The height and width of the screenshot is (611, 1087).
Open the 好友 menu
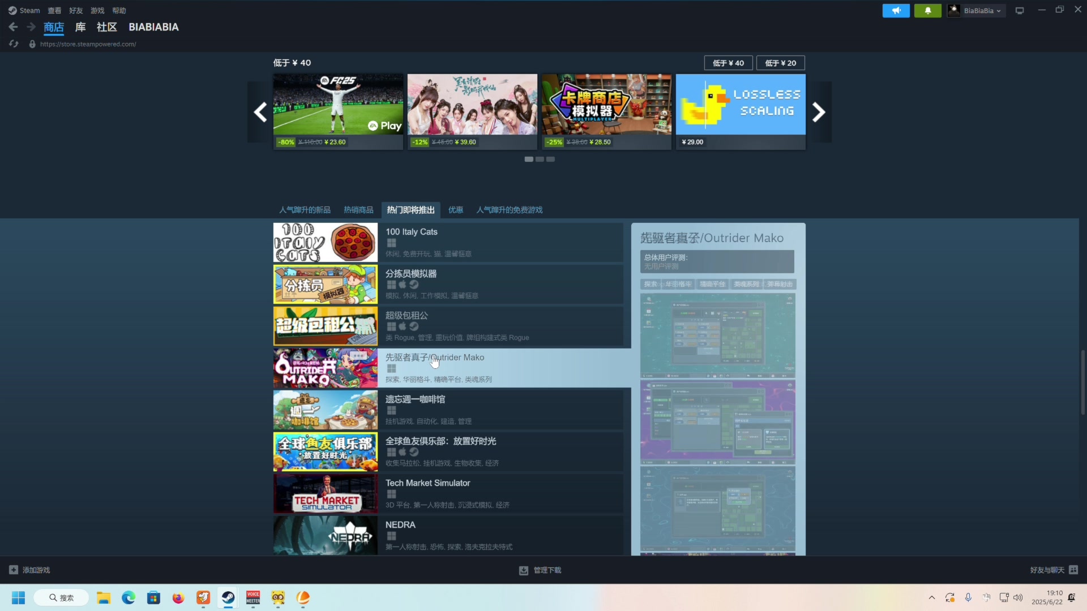coord(76,10)
